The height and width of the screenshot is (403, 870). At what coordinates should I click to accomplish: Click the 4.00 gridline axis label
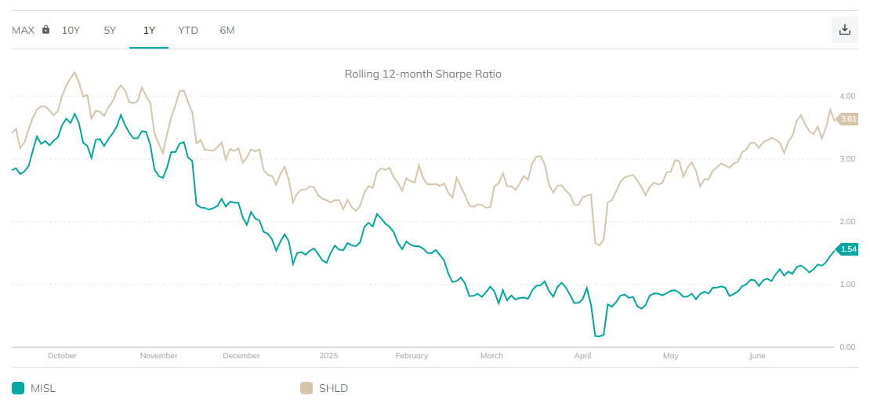(847, 96)
